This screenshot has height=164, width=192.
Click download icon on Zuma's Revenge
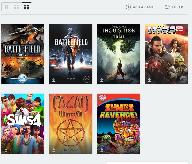click(x=102, y=150)
